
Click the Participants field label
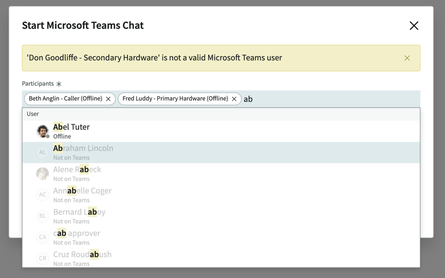click(38, 83)
